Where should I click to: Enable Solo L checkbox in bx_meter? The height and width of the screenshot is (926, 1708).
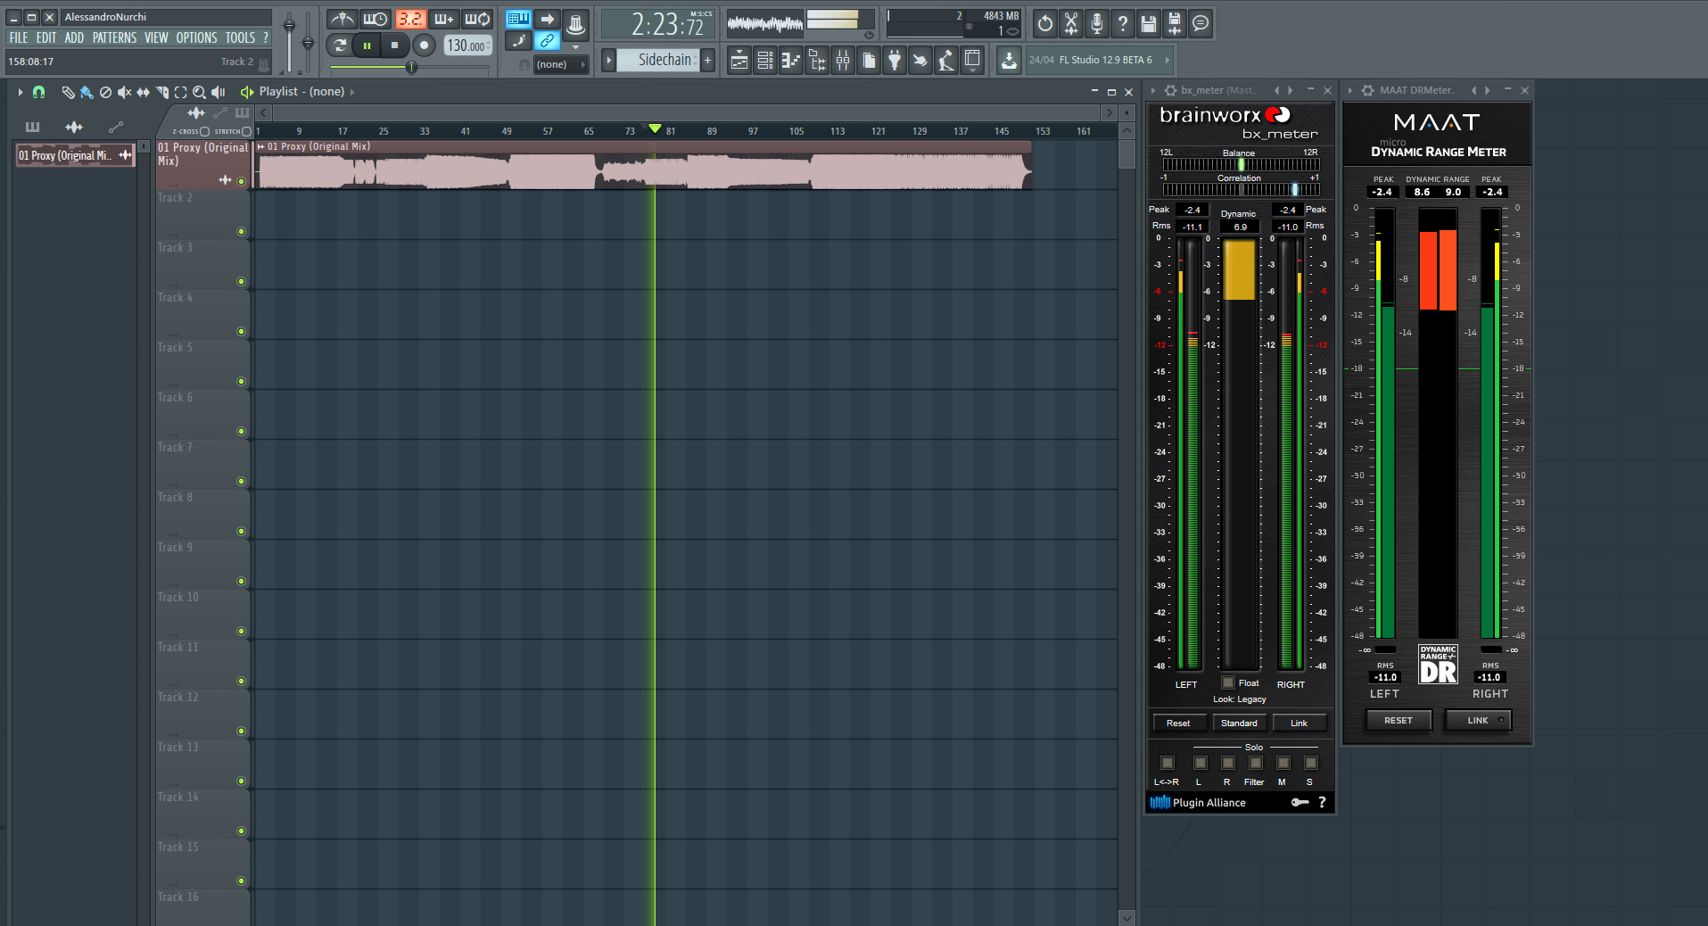[1200, 763]
